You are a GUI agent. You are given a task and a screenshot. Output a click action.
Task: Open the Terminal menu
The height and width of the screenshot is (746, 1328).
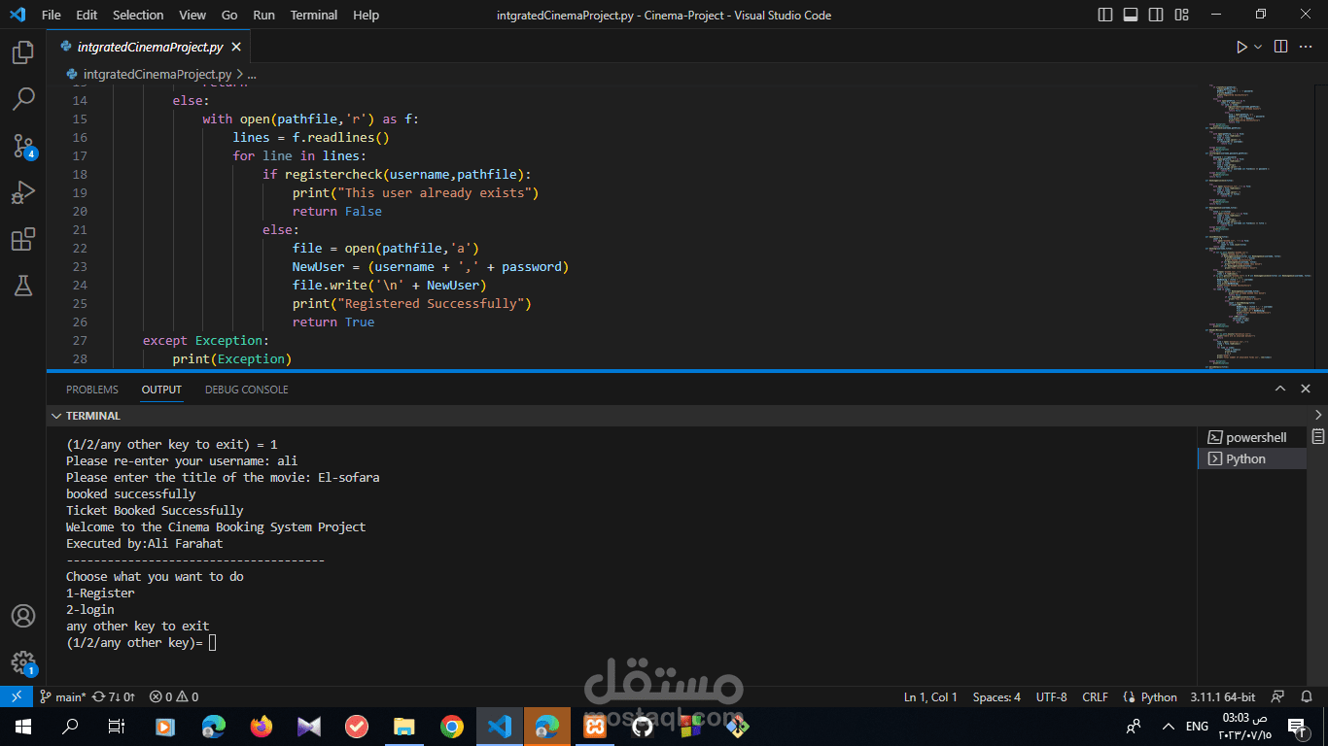(x=314, y=15)
